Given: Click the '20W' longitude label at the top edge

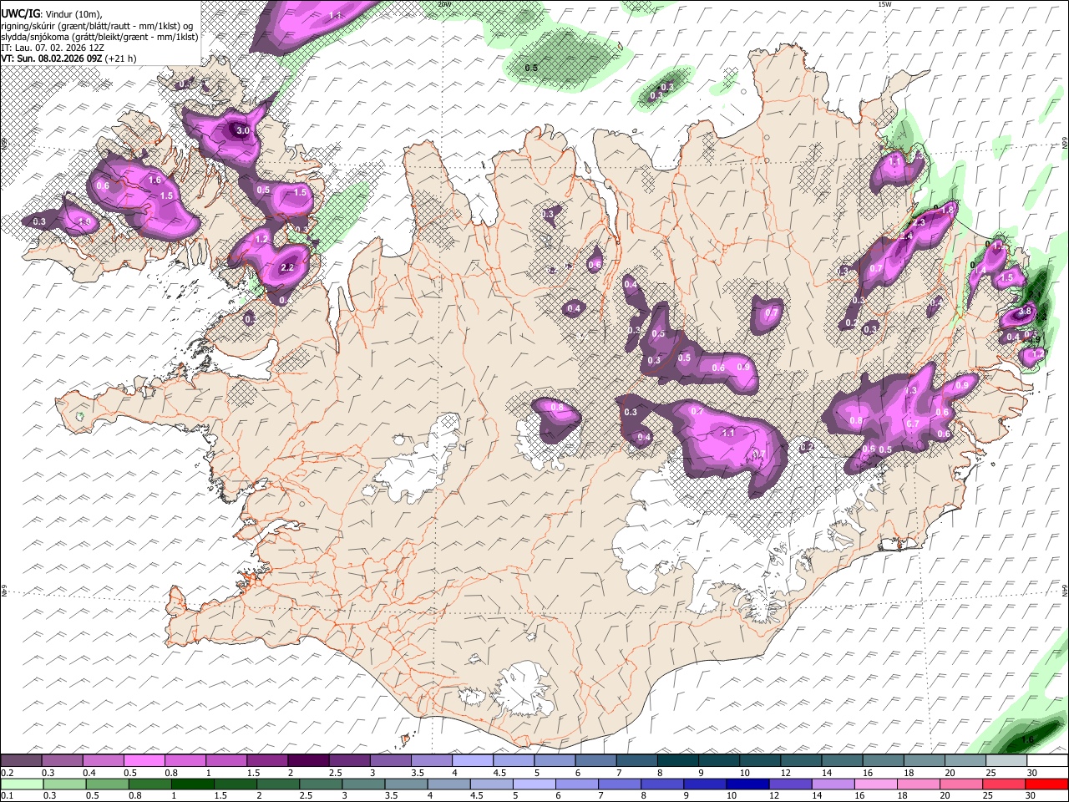Looking at the screenshot, I should point(443,4).
